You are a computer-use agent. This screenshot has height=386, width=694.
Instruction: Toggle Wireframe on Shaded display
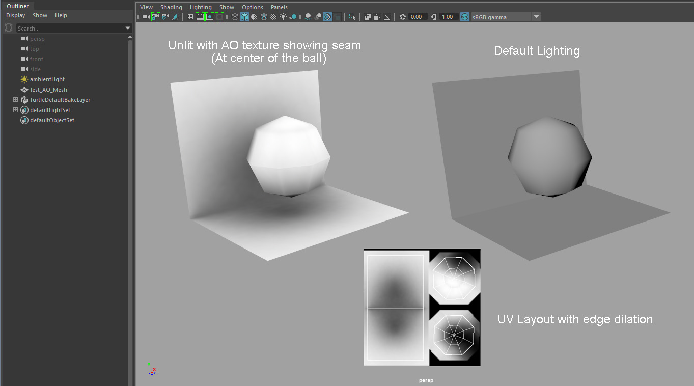[x=264, y=17]
